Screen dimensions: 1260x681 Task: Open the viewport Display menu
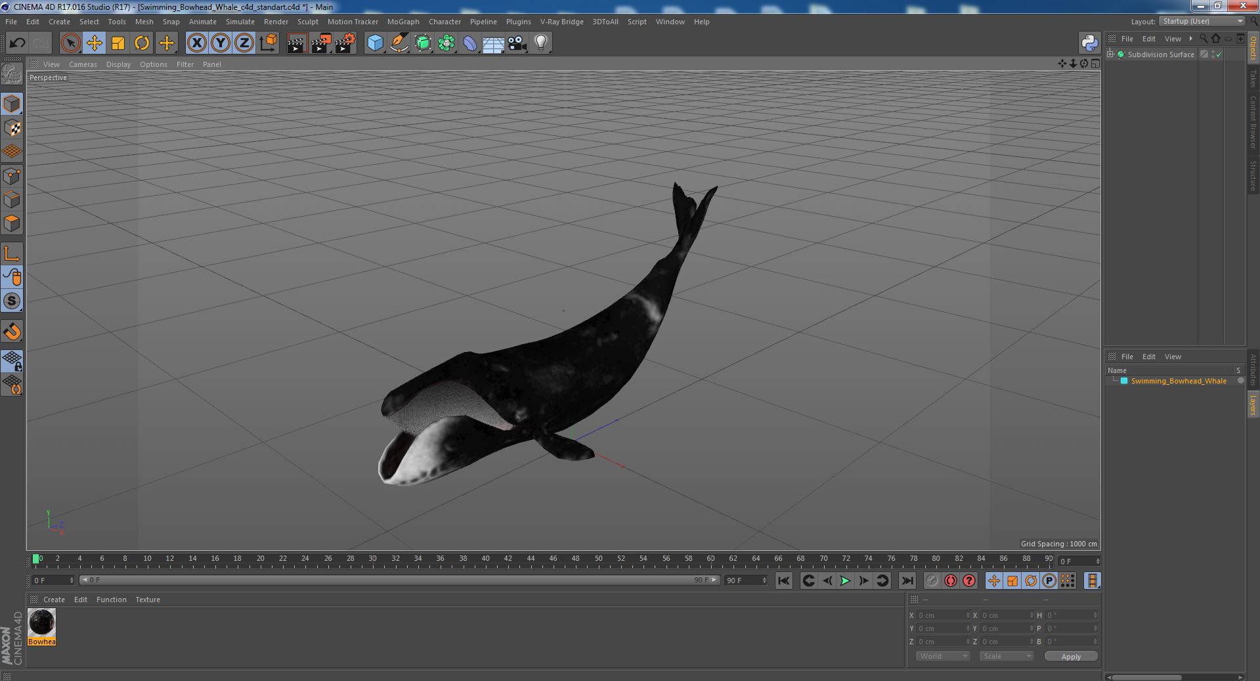pyautogui.click(x=118, y=64)
